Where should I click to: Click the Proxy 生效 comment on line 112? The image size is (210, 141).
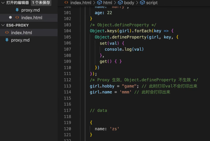pyautogui.click(x=144, y=80)
